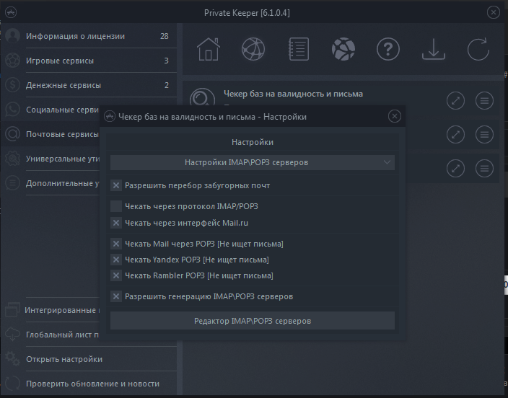Open the question mark help icon
The height and width of the screenshot is (398, 508).
pos(388,49)
